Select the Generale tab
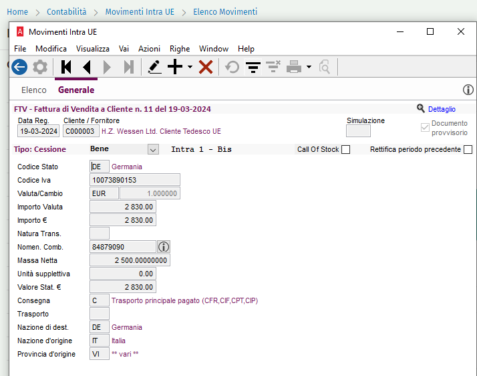The height and width of the screenshot is (376, 477). click(76, 90)
